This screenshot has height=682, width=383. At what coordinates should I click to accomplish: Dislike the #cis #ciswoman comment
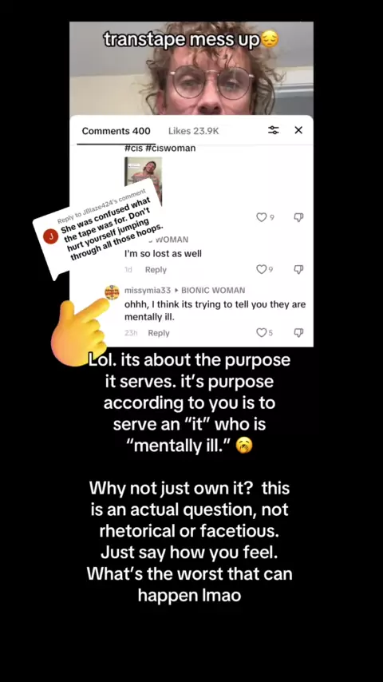tap(298, 217)
